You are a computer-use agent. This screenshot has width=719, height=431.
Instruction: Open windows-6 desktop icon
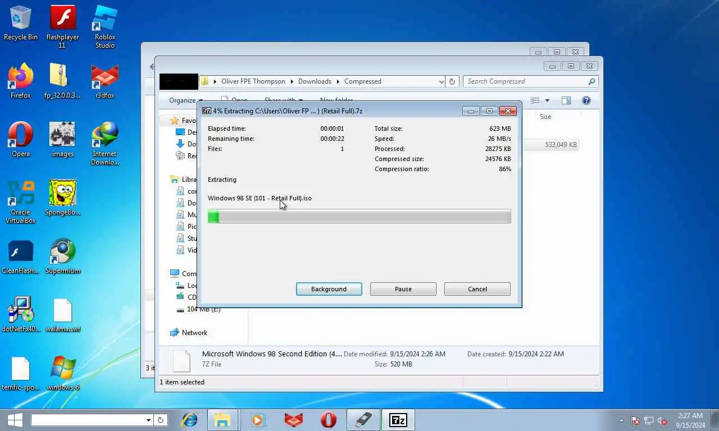[x=62, y=373]
